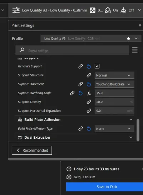143x195 pixels.
Task: Uncheck the Generate Support checkbox
Action: [97, 66]
